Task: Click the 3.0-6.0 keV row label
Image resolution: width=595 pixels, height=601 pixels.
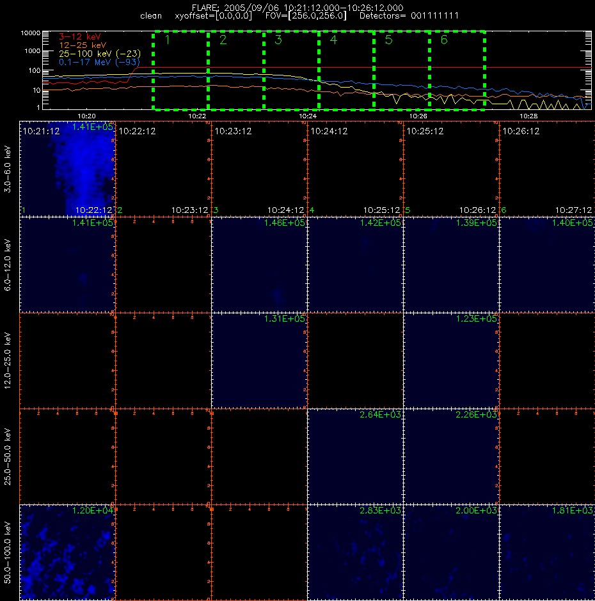Action: tap(8, 169)
